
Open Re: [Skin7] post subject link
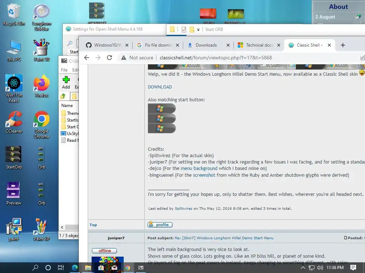(224, 238)
